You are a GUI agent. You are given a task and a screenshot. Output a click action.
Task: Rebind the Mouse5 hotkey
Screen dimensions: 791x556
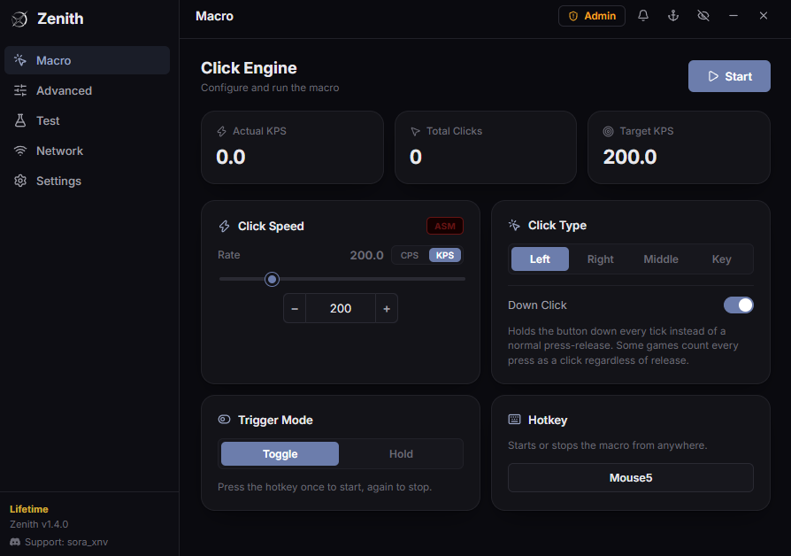(x=631, y=478)
